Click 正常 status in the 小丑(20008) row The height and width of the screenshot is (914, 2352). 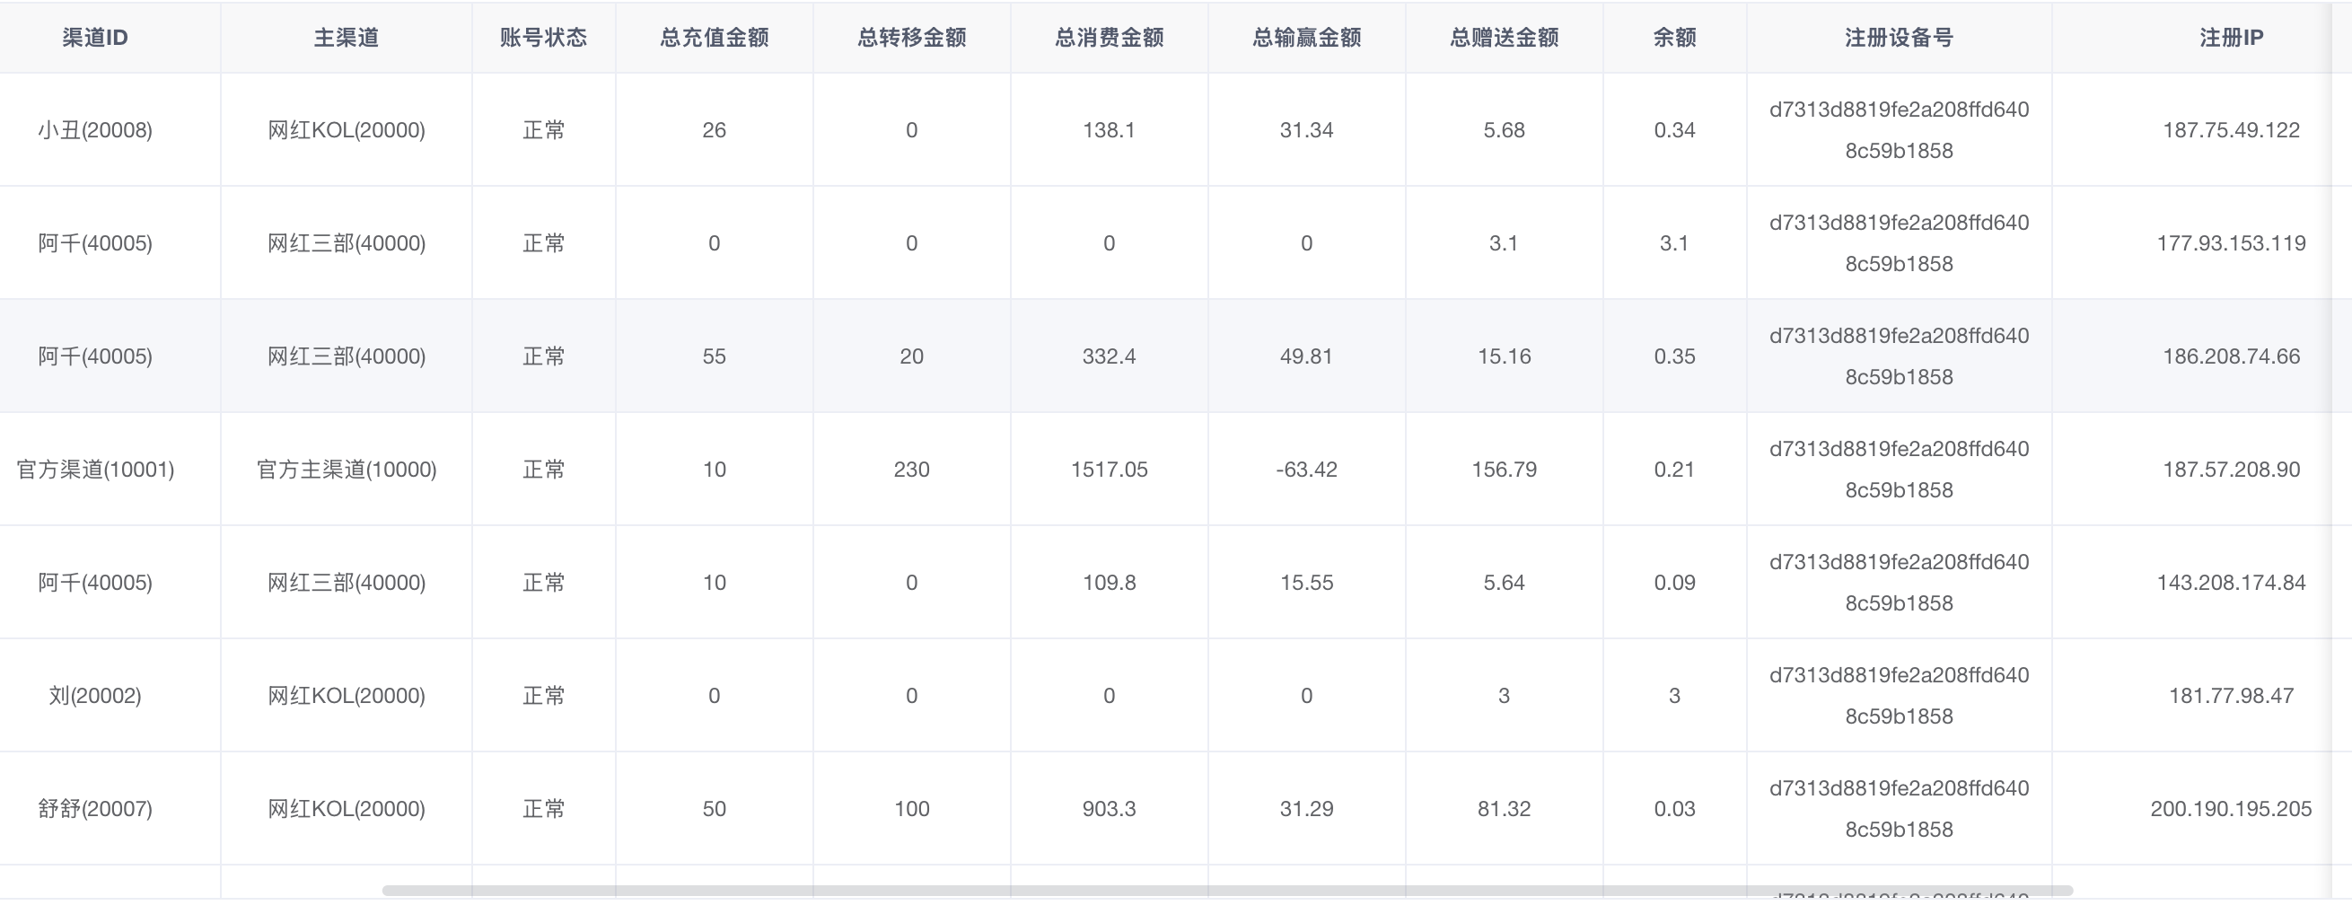(x=543, y=129)
